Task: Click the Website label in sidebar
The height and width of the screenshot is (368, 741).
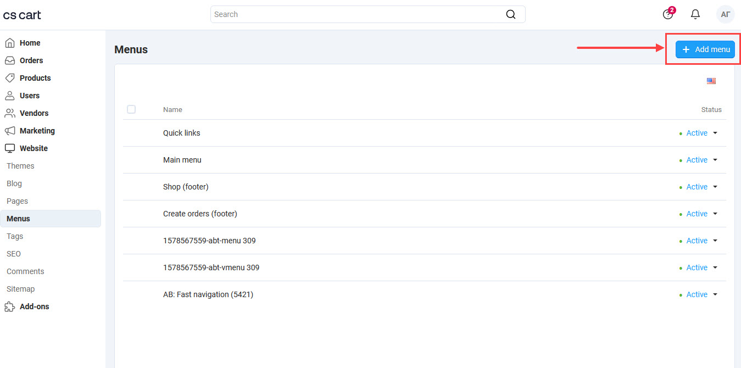Action: click(34, 148)
